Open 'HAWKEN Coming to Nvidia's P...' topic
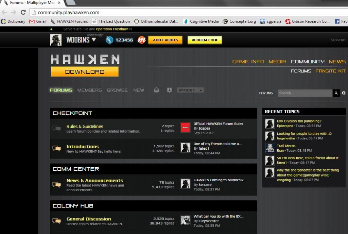This screenshot has height=234, width=348. point(220,180)
